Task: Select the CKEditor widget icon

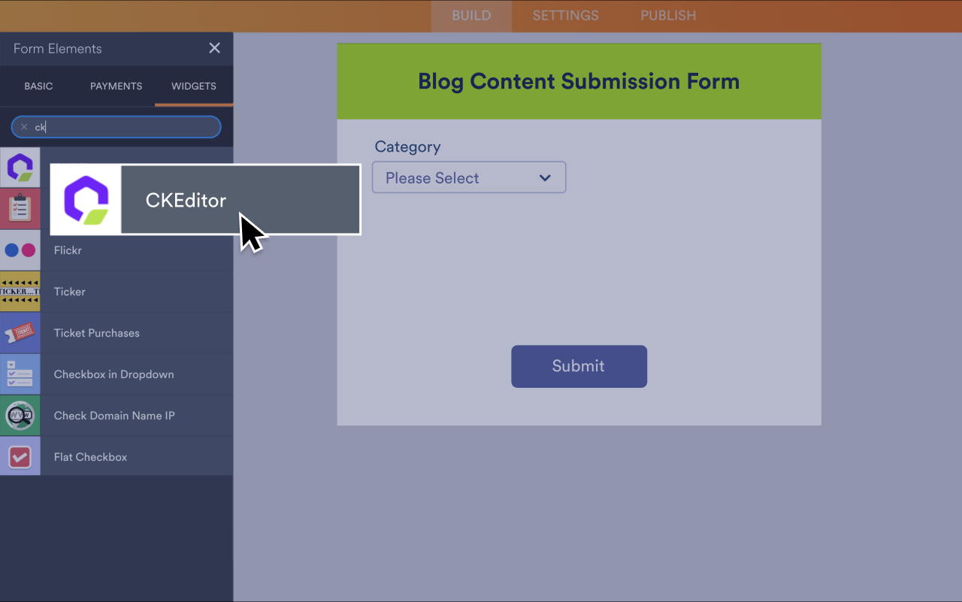Action: point(20,167)
